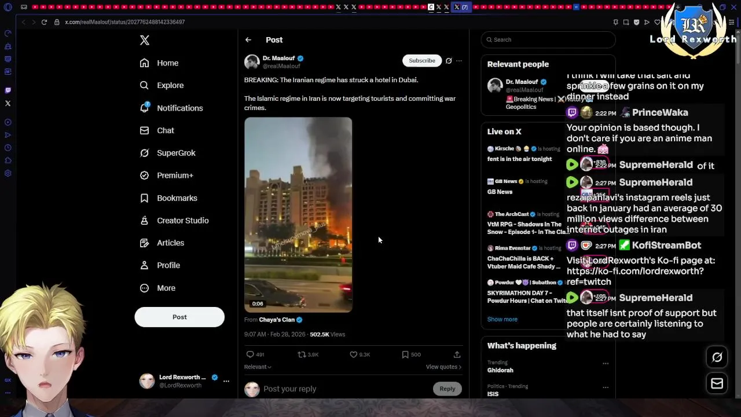
Task: Open Premium+ in the X sidebar
Action: pos(167,175)
